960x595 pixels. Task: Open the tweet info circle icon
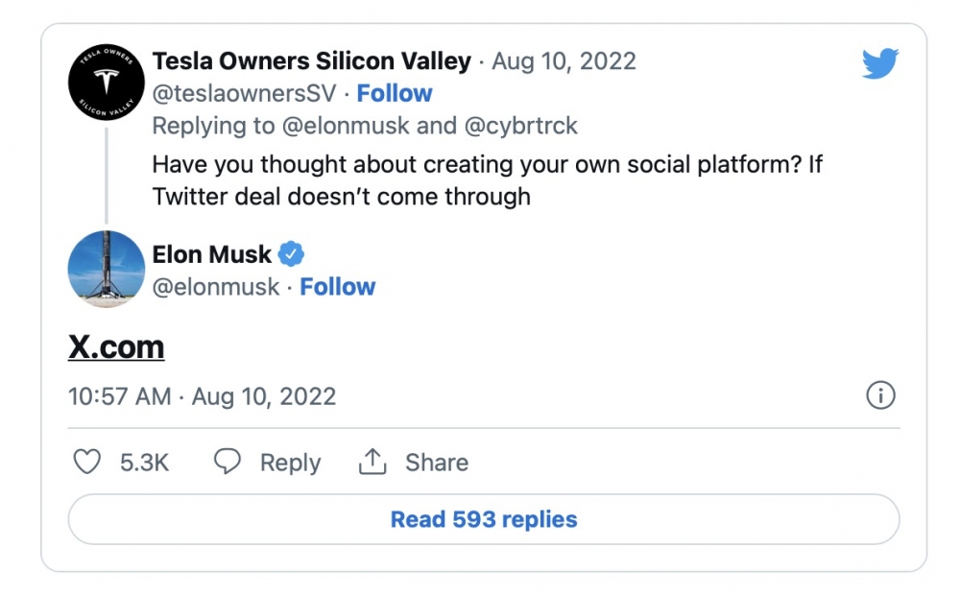[880, 395]
